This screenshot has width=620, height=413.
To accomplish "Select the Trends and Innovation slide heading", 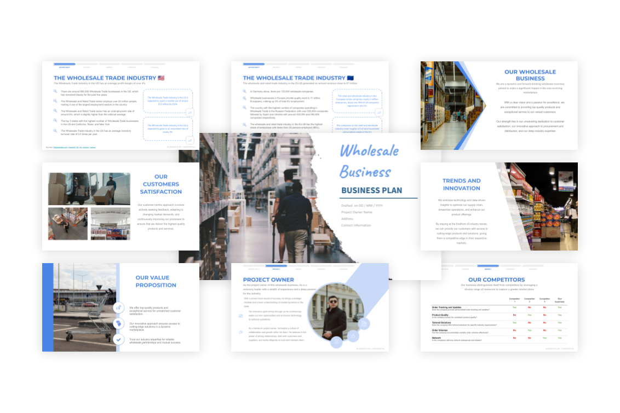I will pos(462,184).
